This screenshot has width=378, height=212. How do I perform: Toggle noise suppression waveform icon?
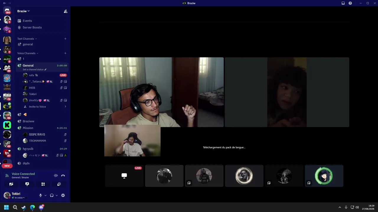pos(56,175)
